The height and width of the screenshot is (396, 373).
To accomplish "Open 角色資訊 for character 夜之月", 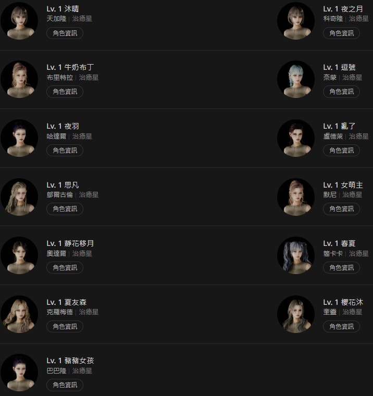I will [341, 33].
